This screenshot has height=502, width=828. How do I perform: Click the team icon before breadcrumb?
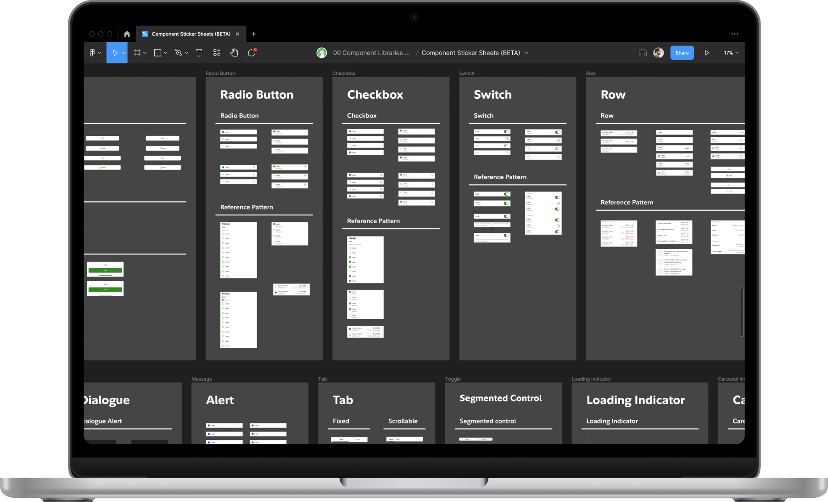[322, 53]
